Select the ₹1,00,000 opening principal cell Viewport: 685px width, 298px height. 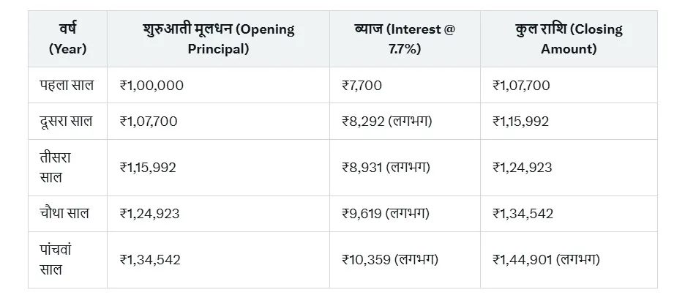[151, 85]
